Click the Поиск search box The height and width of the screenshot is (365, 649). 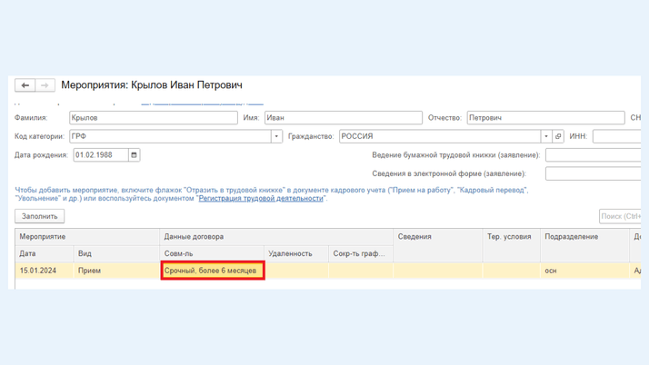621,216
